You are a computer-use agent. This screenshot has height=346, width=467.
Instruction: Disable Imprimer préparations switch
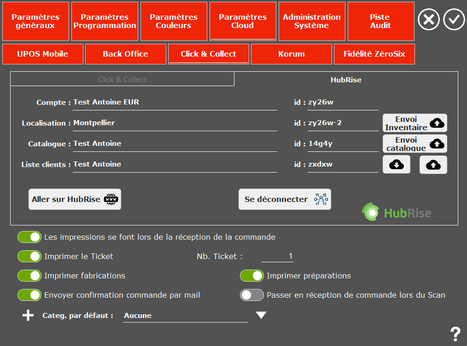click(x=251, y=276)
